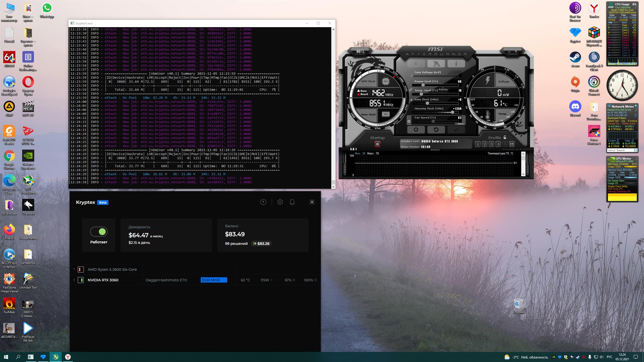Click the РУС language indicator
The height and width of the screenshot is (362, 644).
609,357
